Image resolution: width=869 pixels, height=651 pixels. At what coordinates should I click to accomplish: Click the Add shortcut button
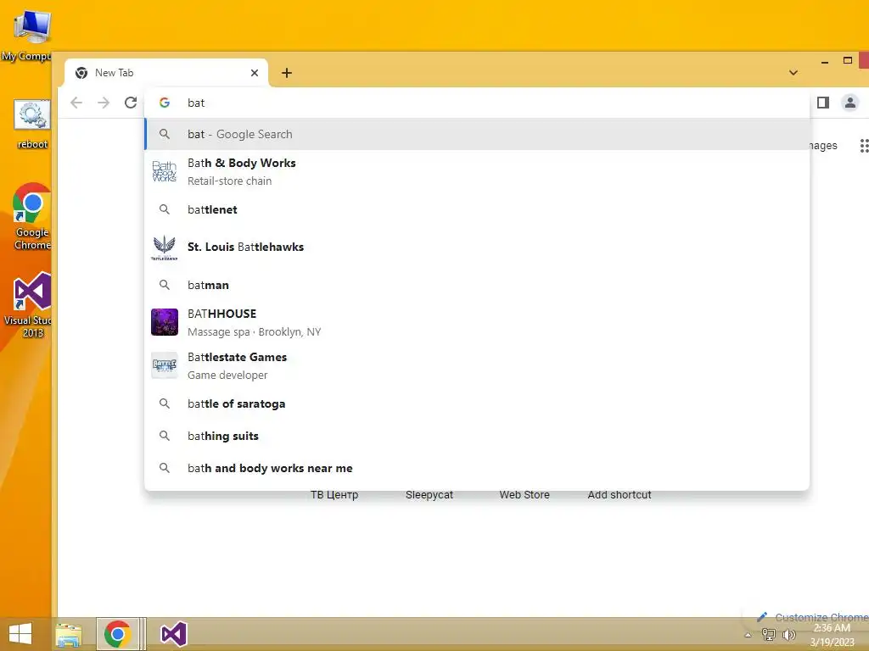[619, 495]
